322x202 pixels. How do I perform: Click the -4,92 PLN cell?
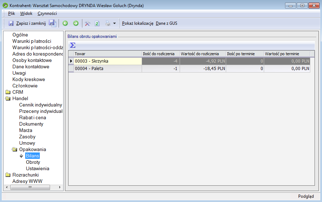[x=203, y=61]
